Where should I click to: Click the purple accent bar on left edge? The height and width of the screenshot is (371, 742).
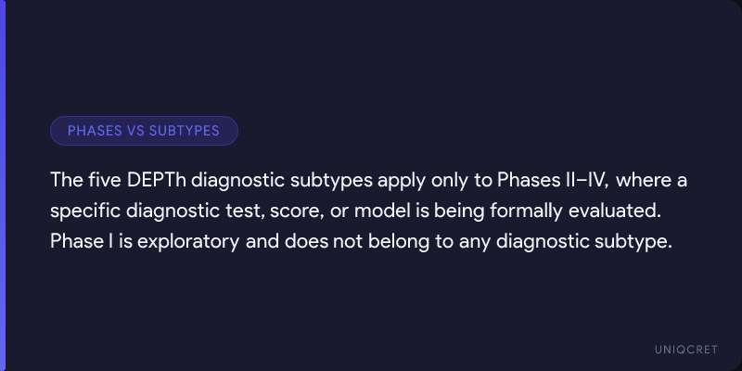(3, 185)
